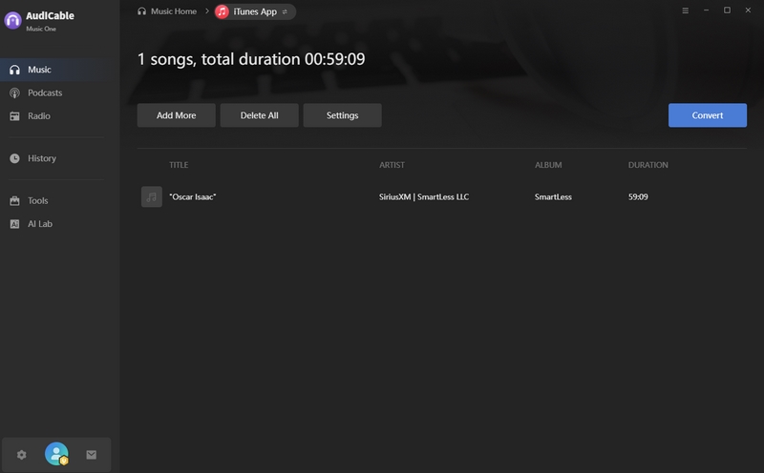Click the Radio icon in sidebar

click(14, 115)
